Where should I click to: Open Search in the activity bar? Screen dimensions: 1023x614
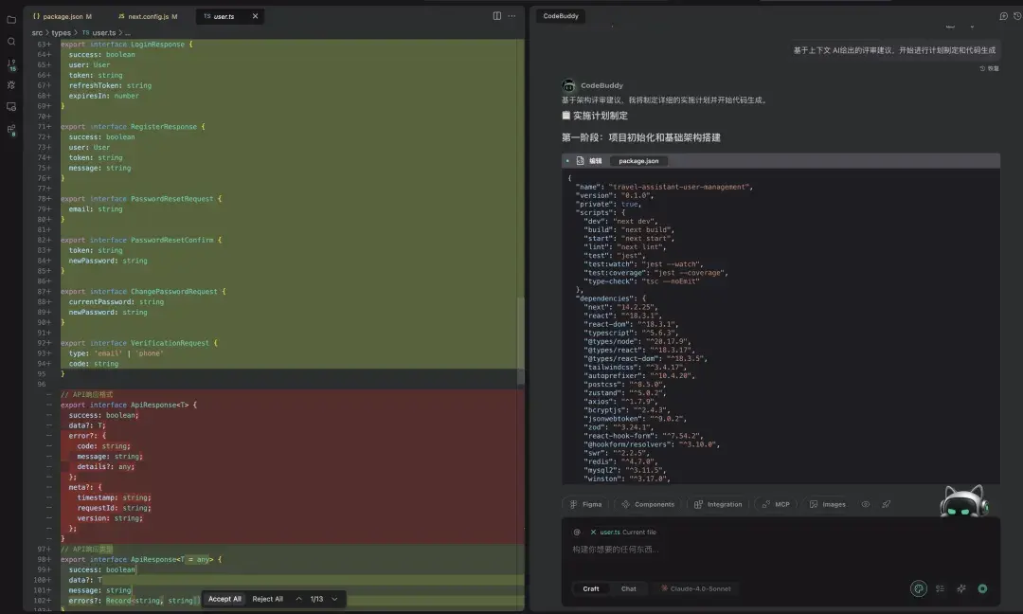10,42
